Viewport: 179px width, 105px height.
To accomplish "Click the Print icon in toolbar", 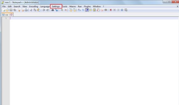I will point(26,10).
